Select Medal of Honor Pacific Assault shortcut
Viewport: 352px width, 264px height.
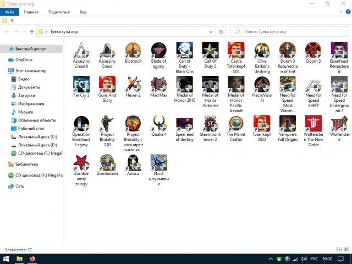coord(236,95)
